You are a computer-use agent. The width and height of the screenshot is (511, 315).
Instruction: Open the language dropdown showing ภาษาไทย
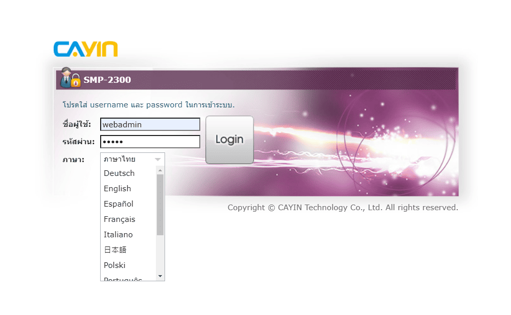pyautogui.click(x=132, y=159)
